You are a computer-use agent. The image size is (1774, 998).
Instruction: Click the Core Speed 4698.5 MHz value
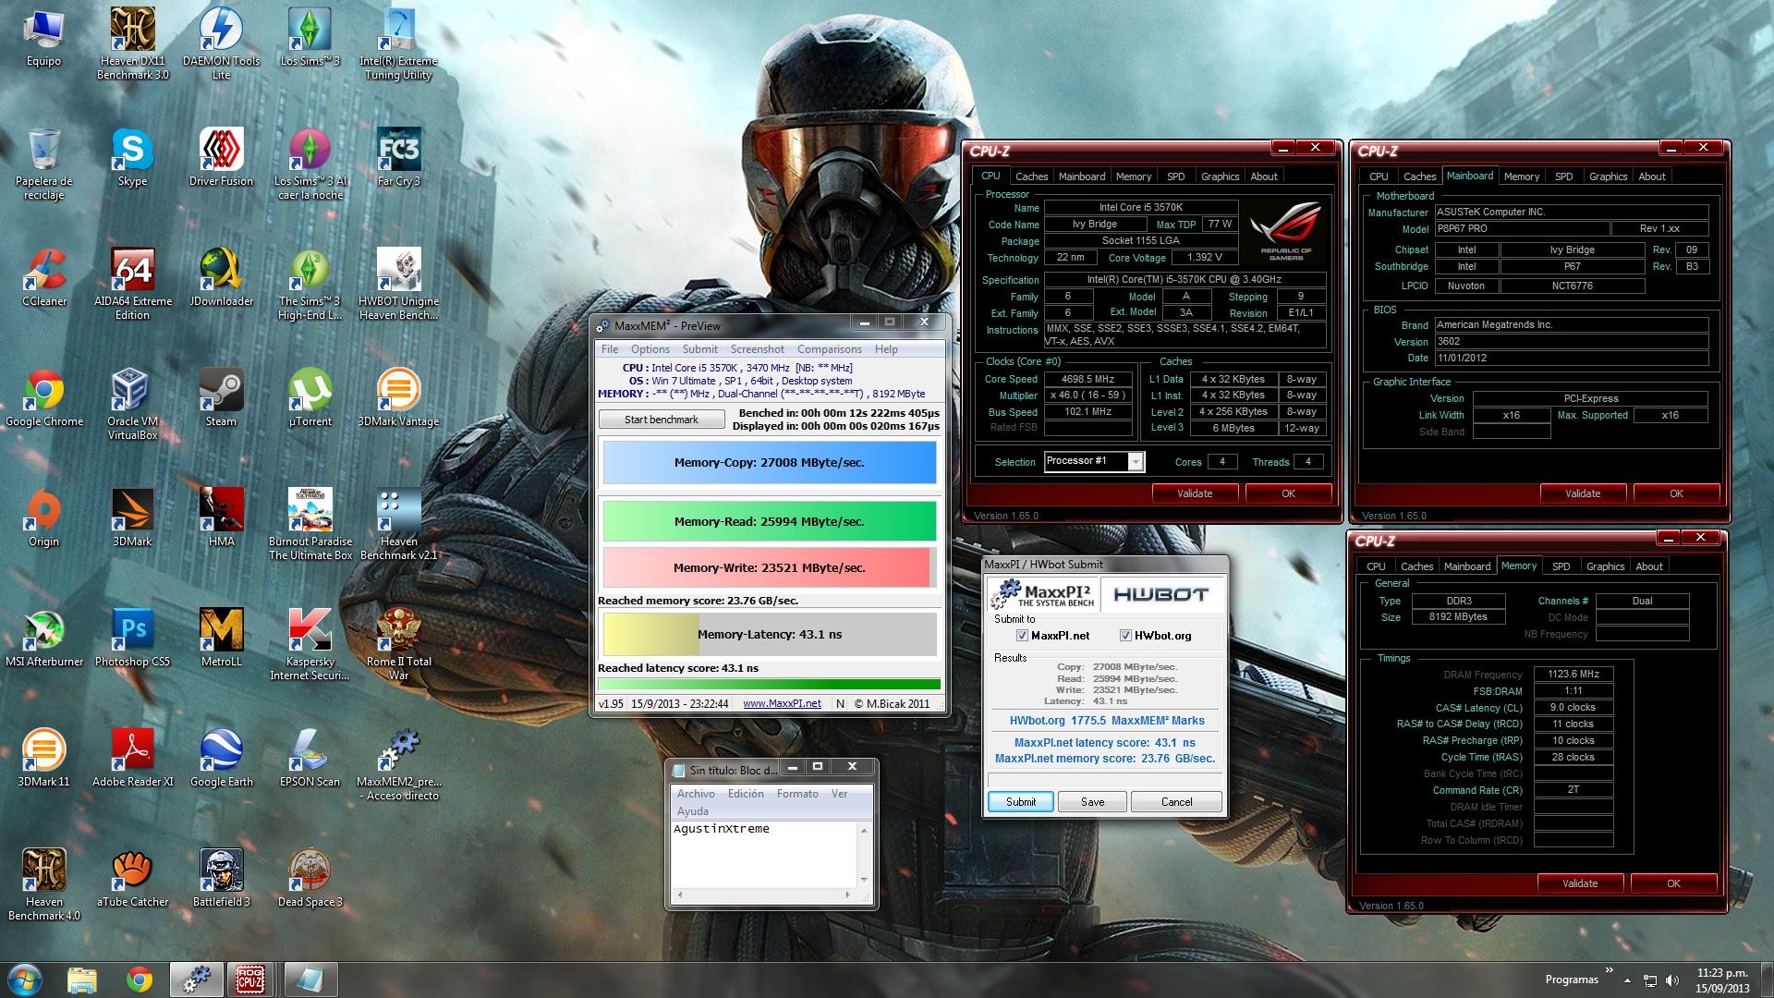tap(1088, 379)
